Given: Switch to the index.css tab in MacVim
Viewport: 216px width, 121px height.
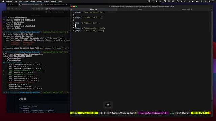Looking at the screenshot, I should point(93,10).
